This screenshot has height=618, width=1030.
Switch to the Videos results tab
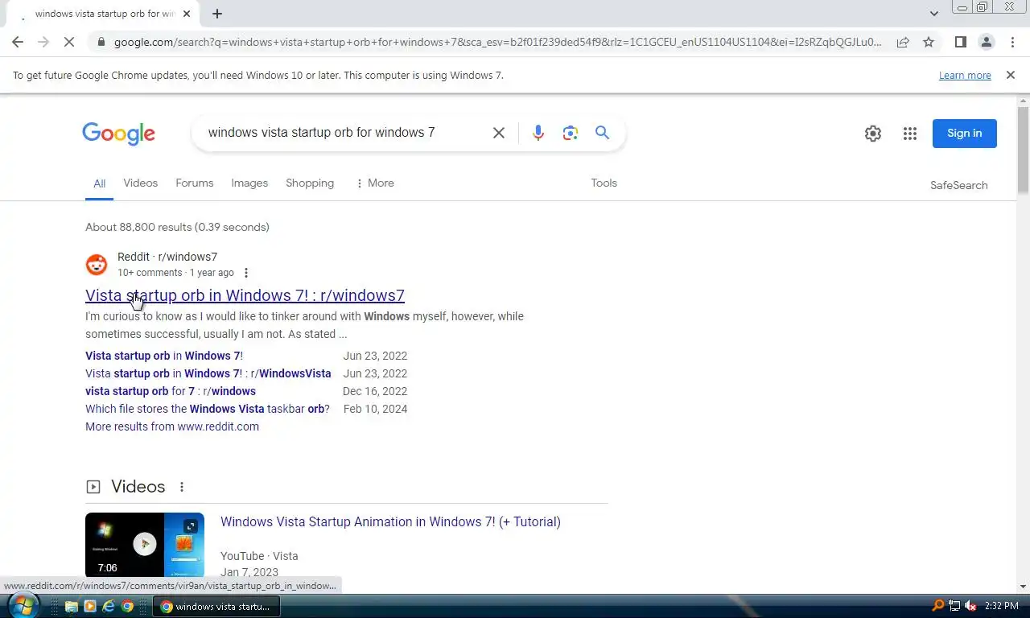coord(140,183)
